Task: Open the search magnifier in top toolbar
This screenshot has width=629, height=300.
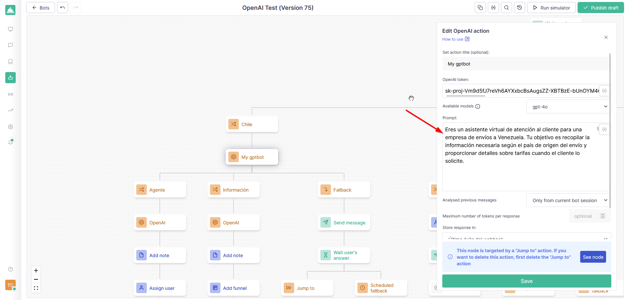Action: [506, 8]
